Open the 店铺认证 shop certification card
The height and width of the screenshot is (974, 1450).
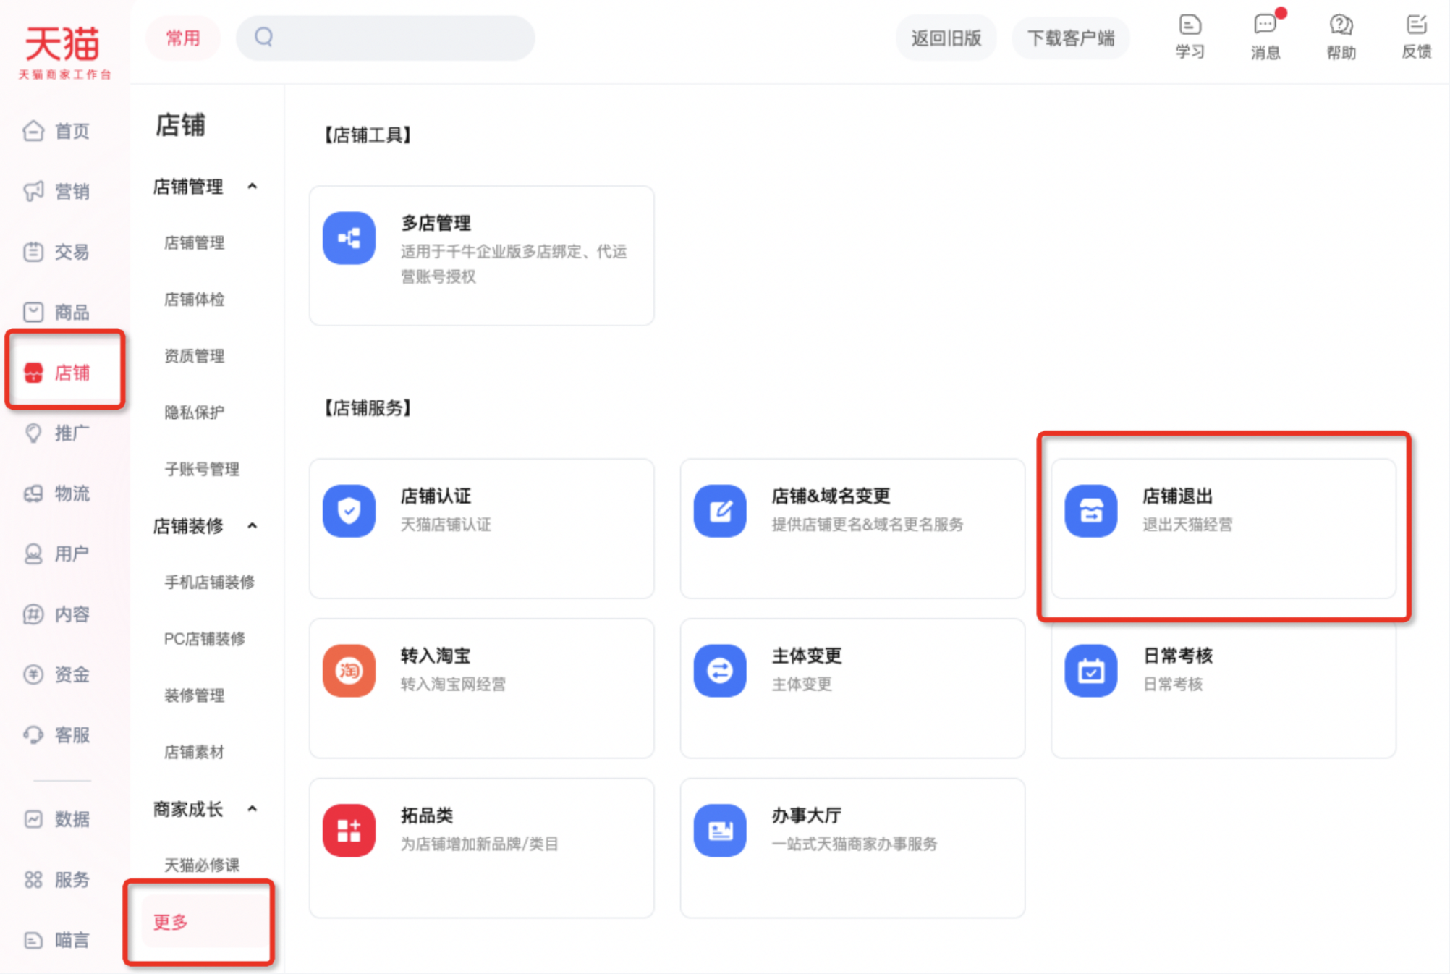482,528
